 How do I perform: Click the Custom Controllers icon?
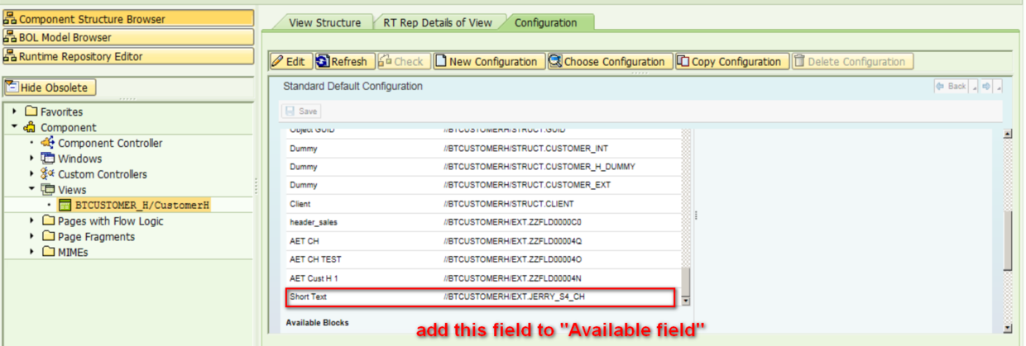click(48, 174)
